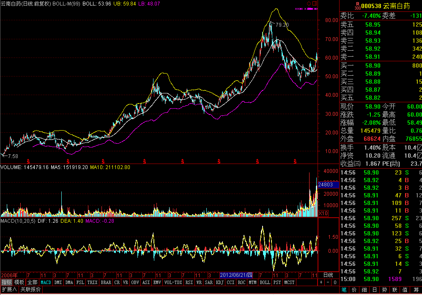Click the minus zoom button beside indicators

328,282
